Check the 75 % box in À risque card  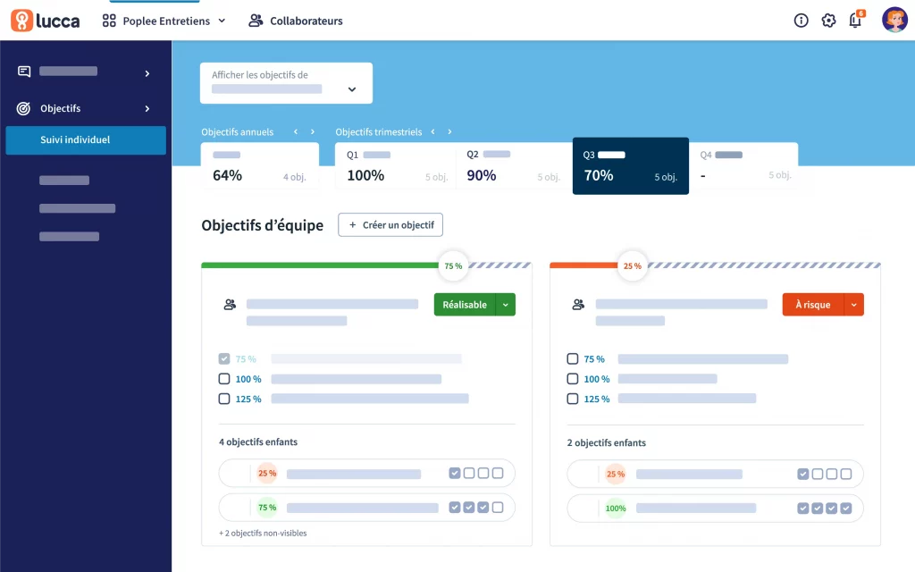coord(573,359)
